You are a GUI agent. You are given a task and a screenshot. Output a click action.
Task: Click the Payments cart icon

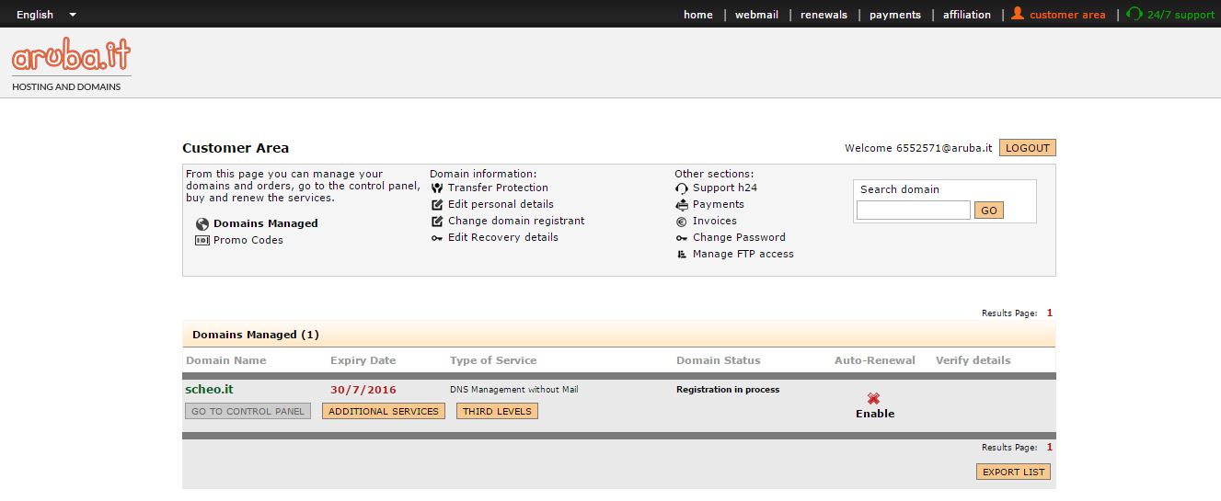(x=682, y=204)
